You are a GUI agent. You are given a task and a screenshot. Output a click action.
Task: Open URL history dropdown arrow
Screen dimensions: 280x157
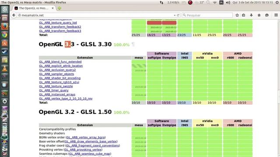[175, 15]
